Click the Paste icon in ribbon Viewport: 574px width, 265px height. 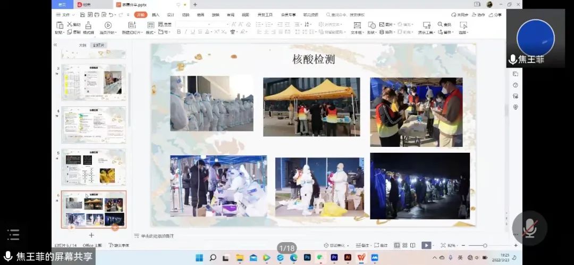tap(59, 26)
